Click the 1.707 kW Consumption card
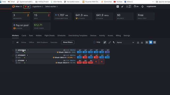The image size is (170, 95). click(x=63, y=16)
